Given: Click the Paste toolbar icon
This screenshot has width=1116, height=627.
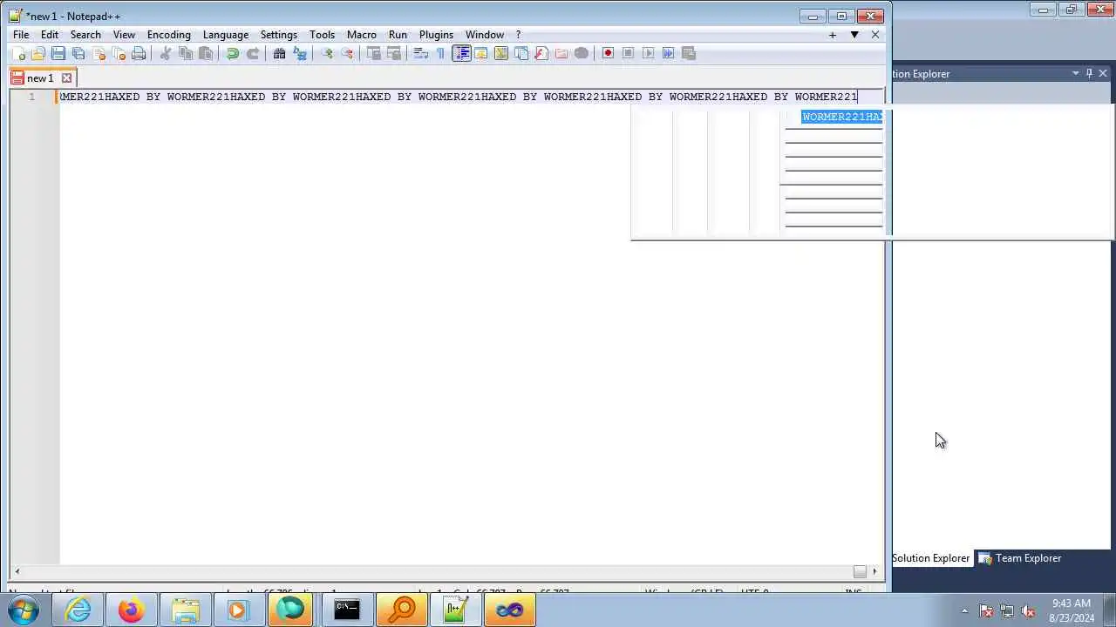Looking at the screenshot, I should coord(206,53).
